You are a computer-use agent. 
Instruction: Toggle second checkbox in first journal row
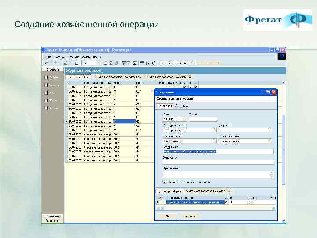click(190, 87)
